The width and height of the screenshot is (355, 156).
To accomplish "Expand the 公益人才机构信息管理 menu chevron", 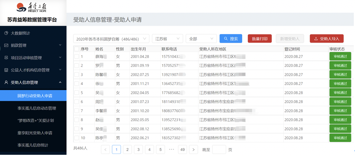I will [x=60, y=70].
